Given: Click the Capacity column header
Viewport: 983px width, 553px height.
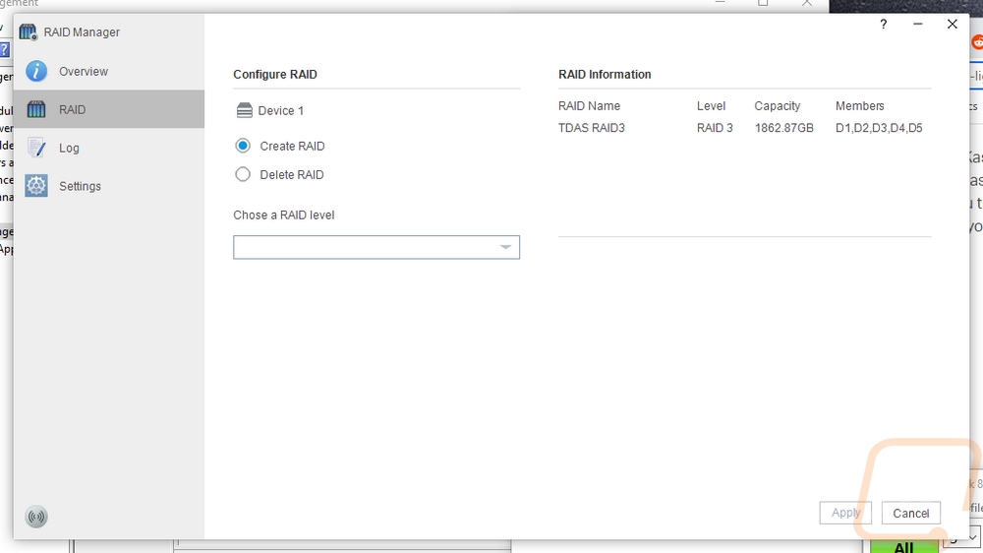Looking at the screenshot, I should pyautogui.click(x=778, y=106).
